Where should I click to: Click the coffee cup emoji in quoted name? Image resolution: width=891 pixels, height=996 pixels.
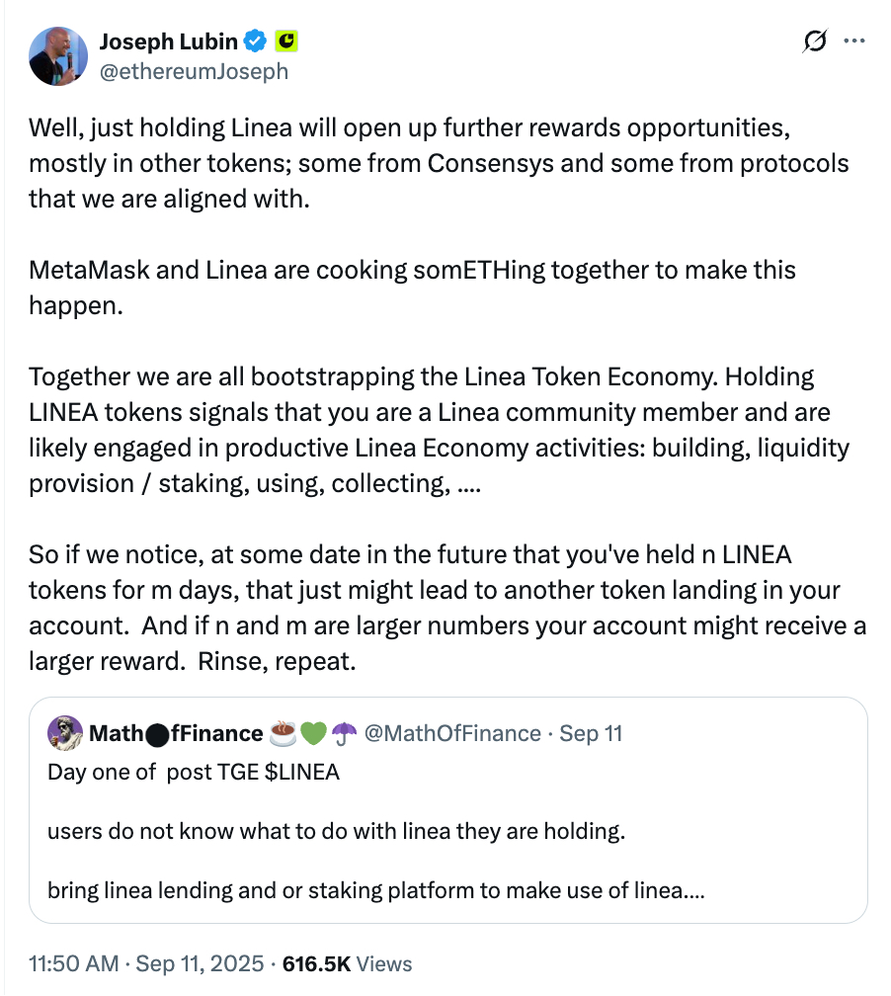(x=283, y=733)
